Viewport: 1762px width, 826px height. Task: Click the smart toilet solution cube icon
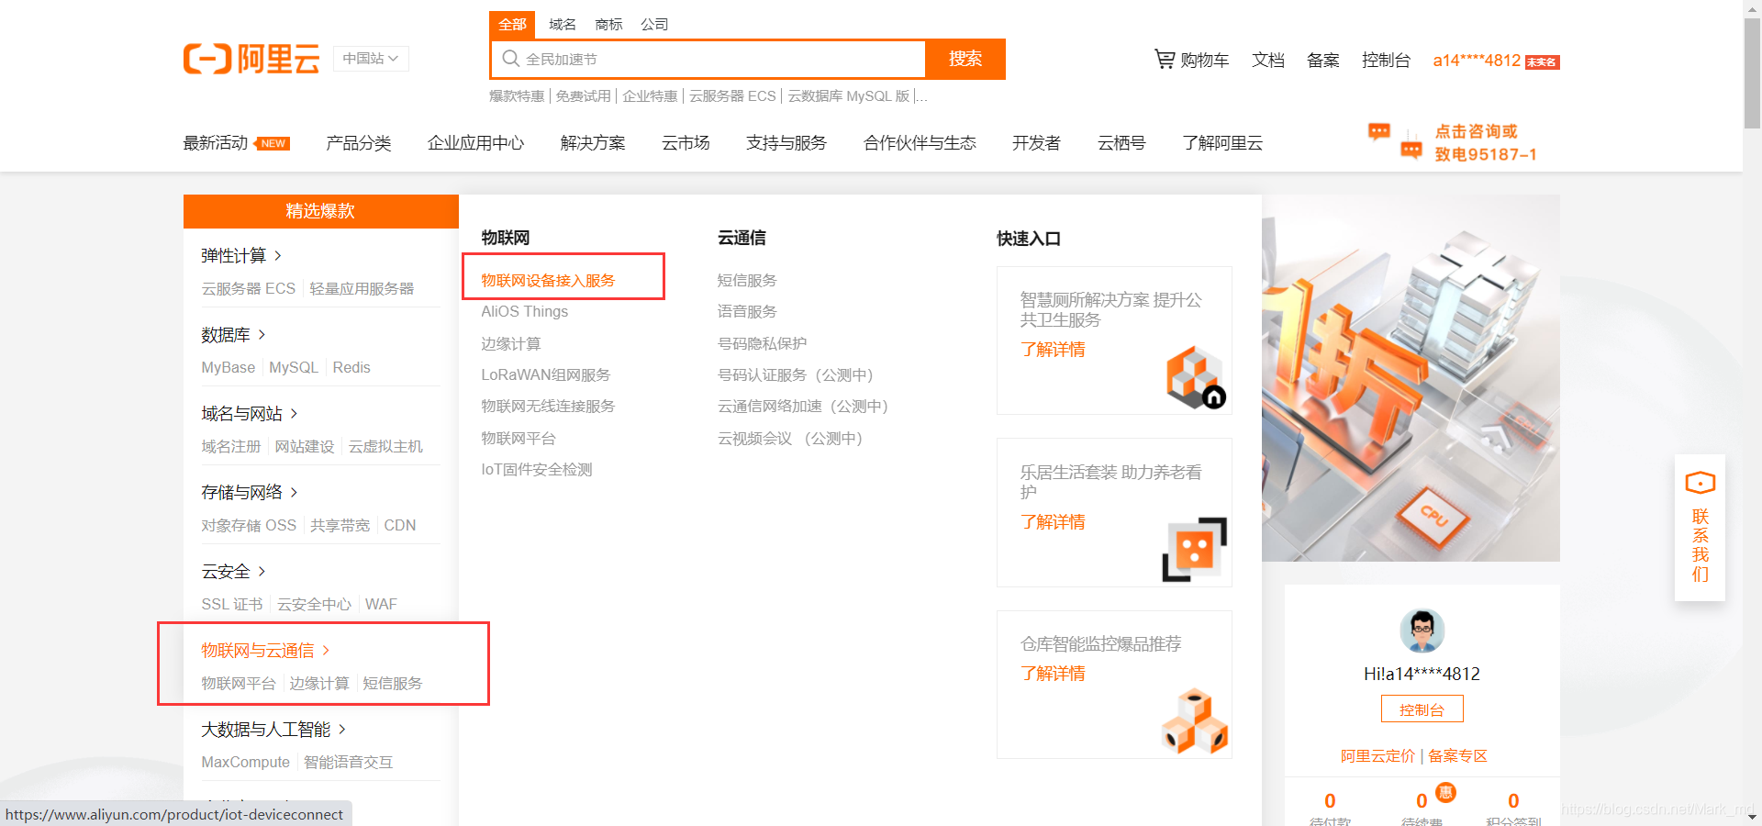(1195, 377)
